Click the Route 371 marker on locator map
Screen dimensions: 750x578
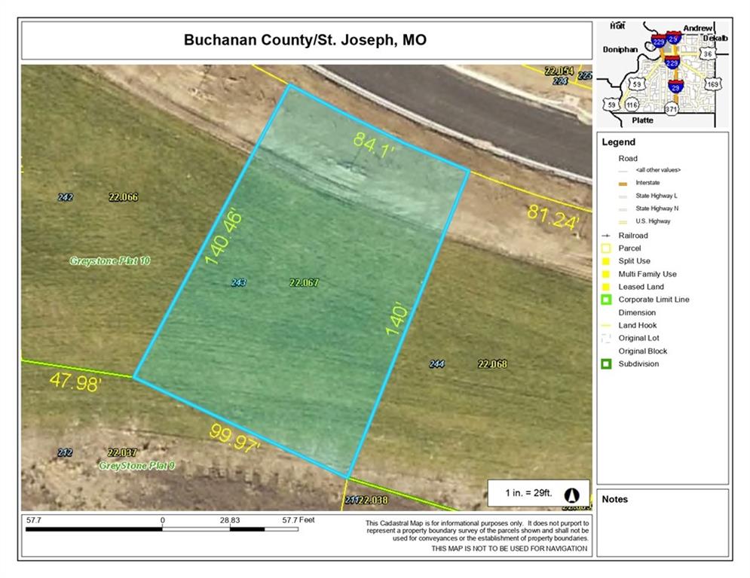(671, 109)
